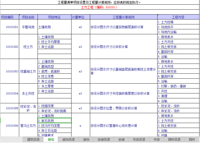Image resolution: width=200 pixels, height=143 pixels.
Task: Go to the 安装 sheet tab
Action: [122, 140]
